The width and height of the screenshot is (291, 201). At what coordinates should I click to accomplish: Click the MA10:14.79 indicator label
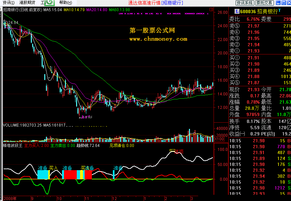click(74, 10)
